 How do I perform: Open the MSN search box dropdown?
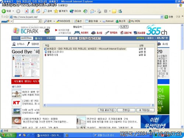click(x=40, y=21)
